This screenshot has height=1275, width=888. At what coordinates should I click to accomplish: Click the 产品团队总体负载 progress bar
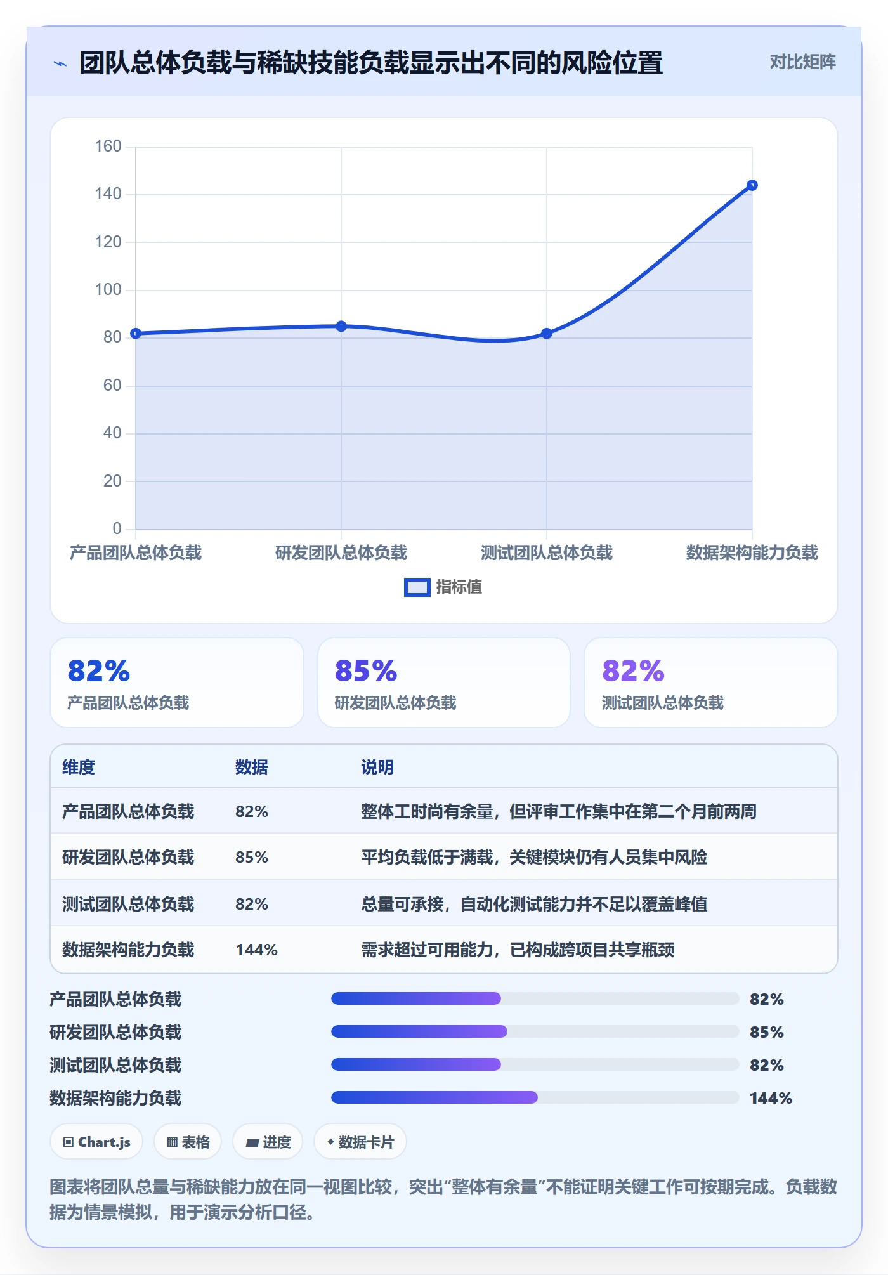[x=535, y=999]
